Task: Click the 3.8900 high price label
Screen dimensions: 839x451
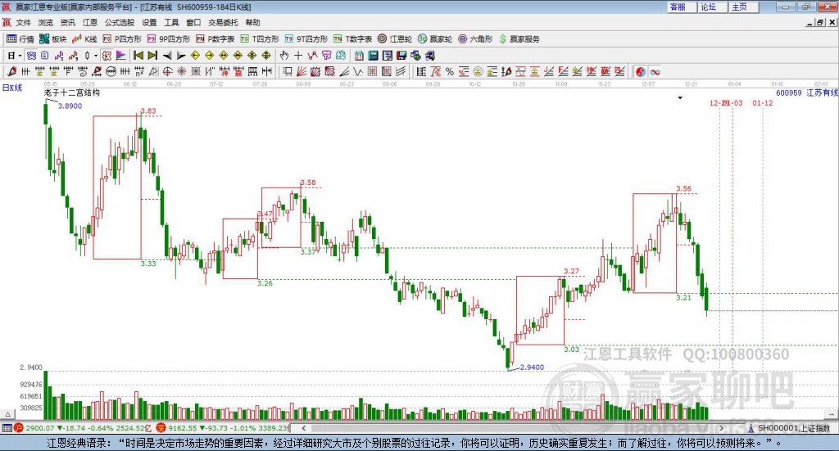Action: point(70,106)
